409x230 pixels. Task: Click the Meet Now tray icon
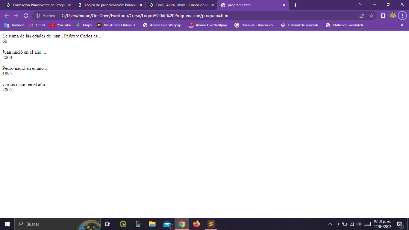(x=337, y=224)
